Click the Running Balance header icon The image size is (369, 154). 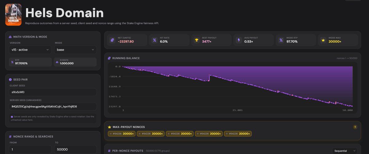(x=109, y=58)
